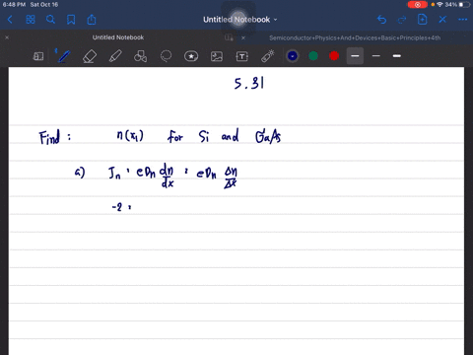Select the thinnest stroke thickness

pyautogui.click(x=376, y=56)
